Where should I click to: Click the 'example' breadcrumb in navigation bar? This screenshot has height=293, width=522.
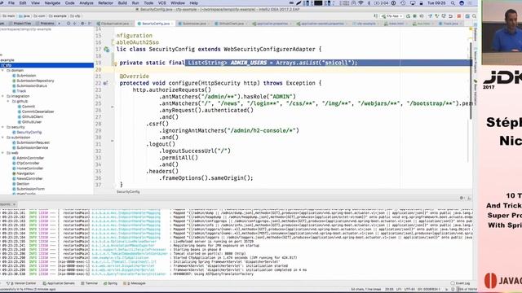58,16
